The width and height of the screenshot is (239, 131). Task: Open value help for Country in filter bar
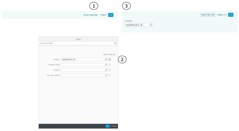pyautogui.click(x=150, y=25)
